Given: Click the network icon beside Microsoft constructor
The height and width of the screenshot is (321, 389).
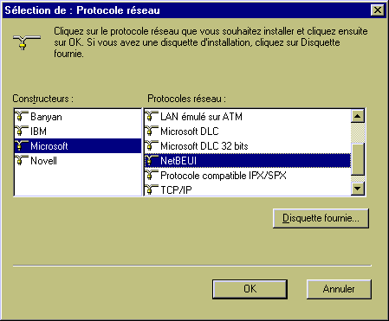Looking at the screenshot, I should 22,145.
